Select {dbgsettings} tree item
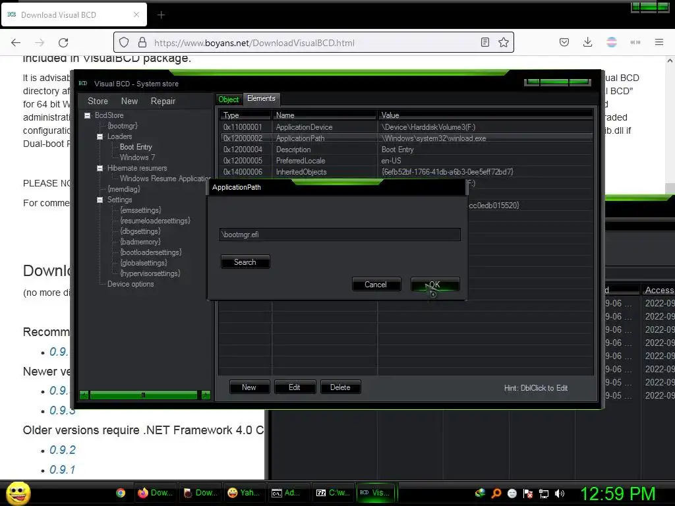Viewport: 675px width, 506px height. [x=140, y=231]
